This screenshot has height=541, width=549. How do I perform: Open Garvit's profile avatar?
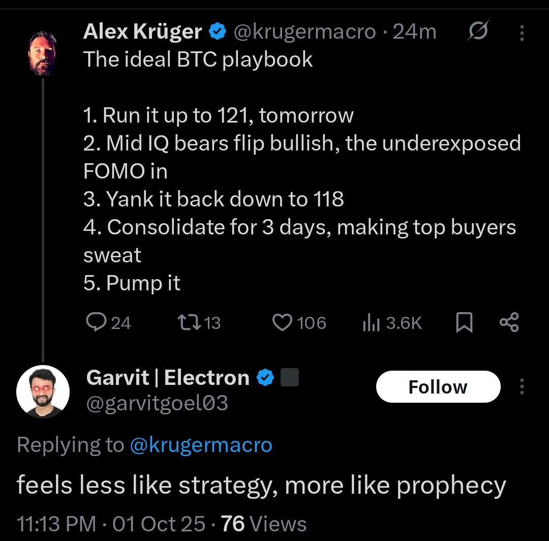click(x=43, y=391)
